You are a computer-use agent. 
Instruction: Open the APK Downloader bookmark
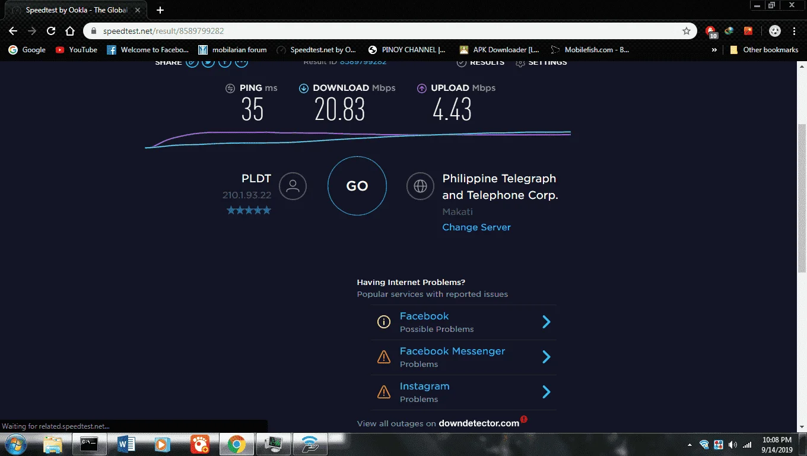pyautogui.click(x=499, y=50)
